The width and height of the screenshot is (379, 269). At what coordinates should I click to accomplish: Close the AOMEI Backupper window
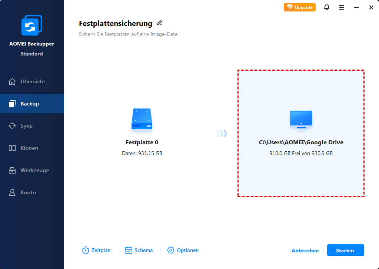(x=371, y=7)
